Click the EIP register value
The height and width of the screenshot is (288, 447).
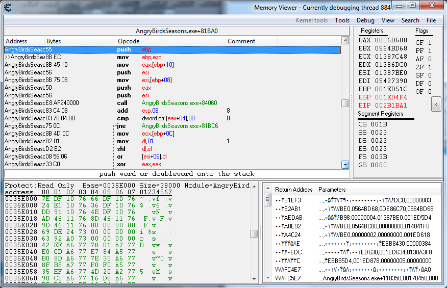coord(390,106)
